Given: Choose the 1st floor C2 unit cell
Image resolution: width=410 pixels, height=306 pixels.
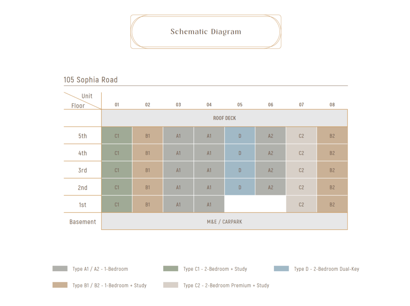Looking at the screenshot, I should pyautogui.click(x=301, y=205).
